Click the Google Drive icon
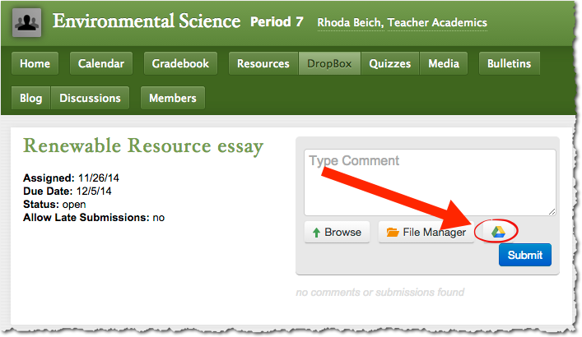Viewport: 582px width, 337px height. point(498,233)
